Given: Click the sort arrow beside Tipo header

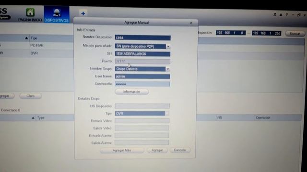Looking at the screenshot, I should point(26,38).
